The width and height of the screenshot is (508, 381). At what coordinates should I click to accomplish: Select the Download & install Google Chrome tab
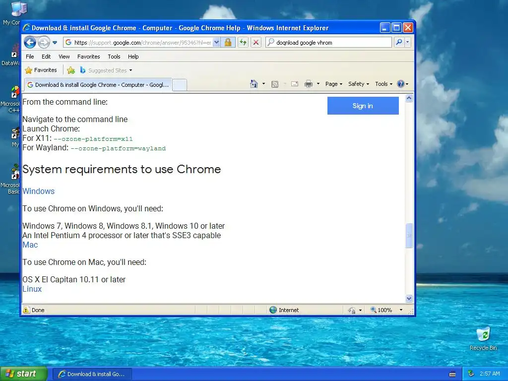tap(98, 85)
